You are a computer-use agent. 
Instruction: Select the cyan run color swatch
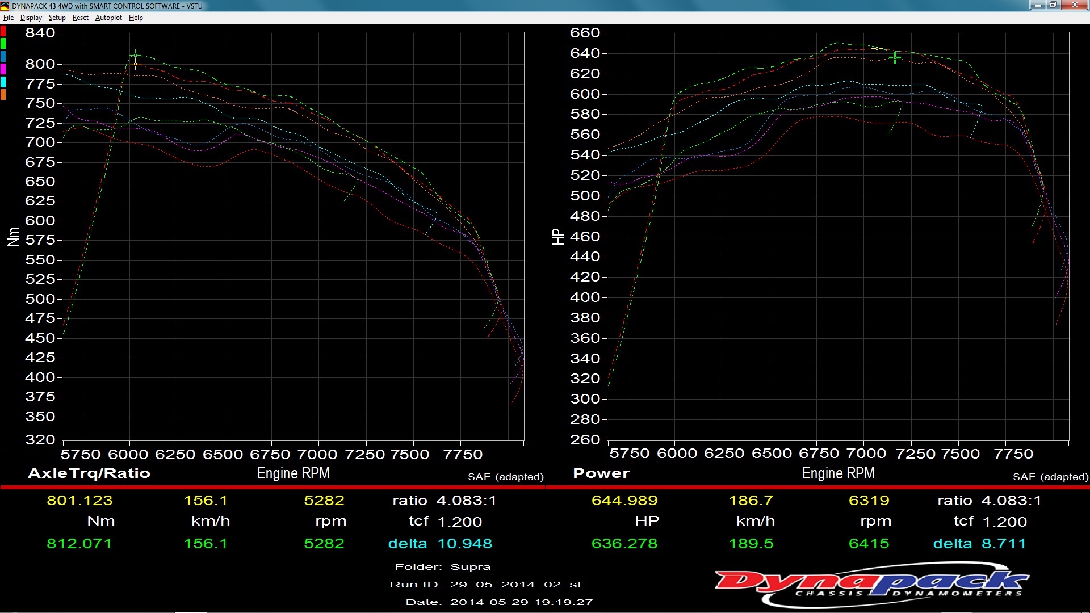click(x=3, y=81)
